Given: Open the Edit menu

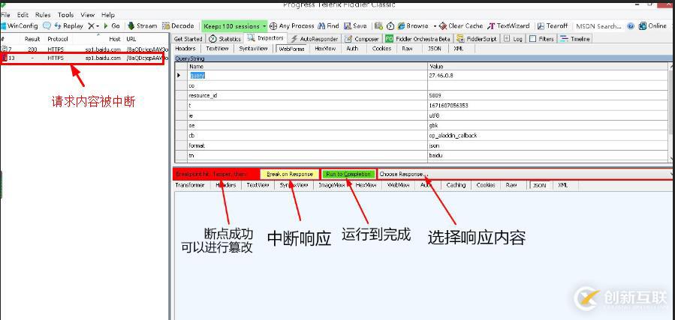Looking at the screenshot, I should [23, 14].
